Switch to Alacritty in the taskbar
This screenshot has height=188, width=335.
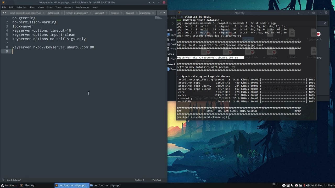(x=27, y=185)
